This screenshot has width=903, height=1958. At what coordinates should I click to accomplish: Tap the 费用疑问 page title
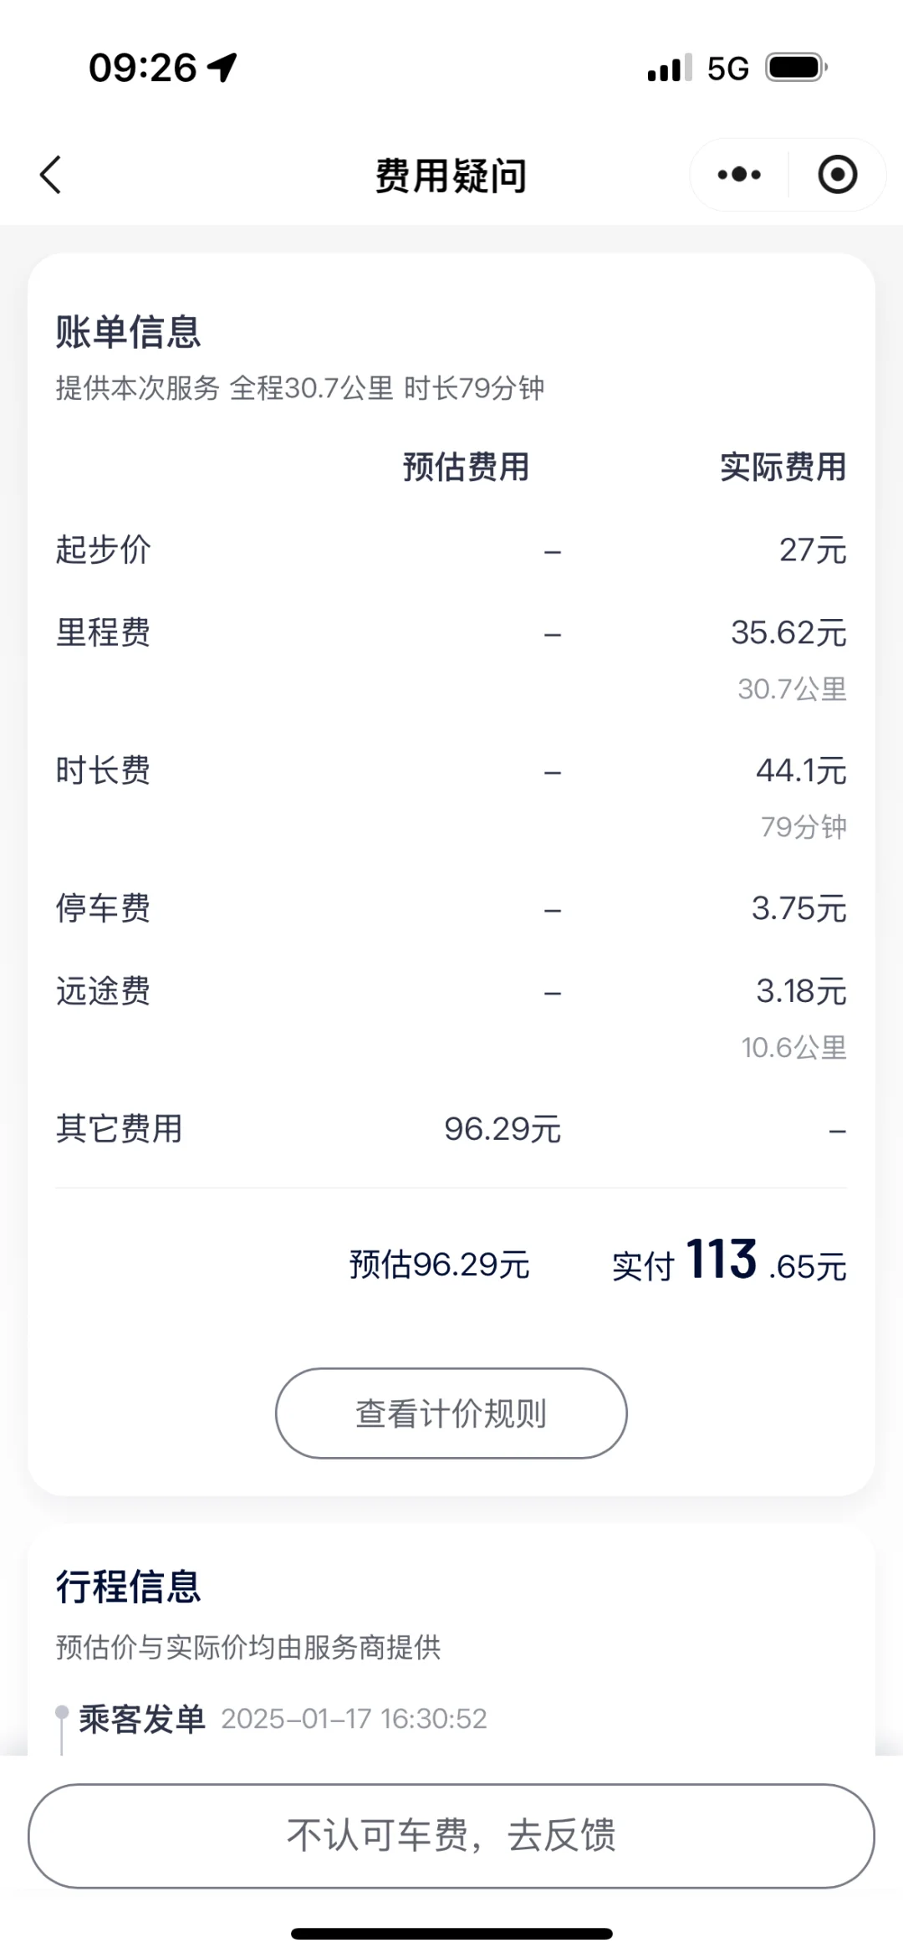pos(451,176)
